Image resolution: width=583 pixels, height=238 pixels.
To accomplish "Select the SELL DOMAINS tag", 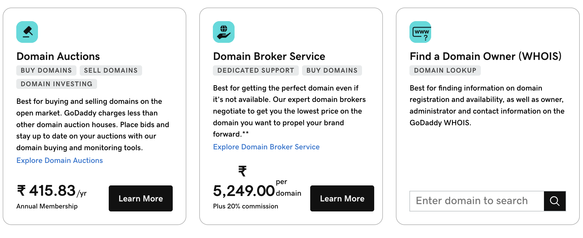I will point(111,70).
